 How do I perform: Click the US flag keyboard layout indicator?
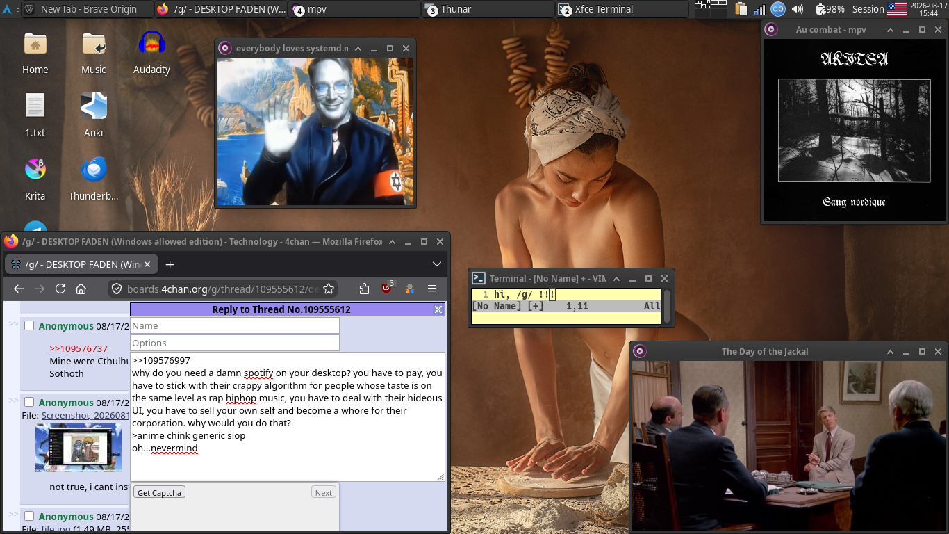896,9
